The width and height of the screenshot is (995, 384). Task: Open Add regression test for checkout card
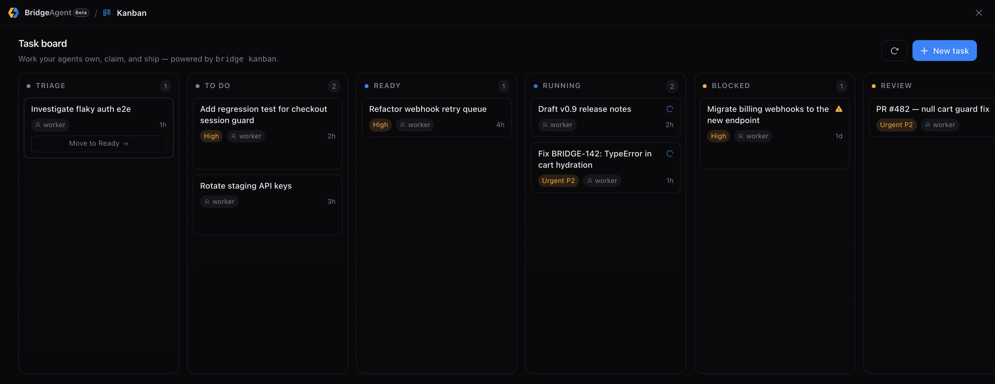(267, 133)
